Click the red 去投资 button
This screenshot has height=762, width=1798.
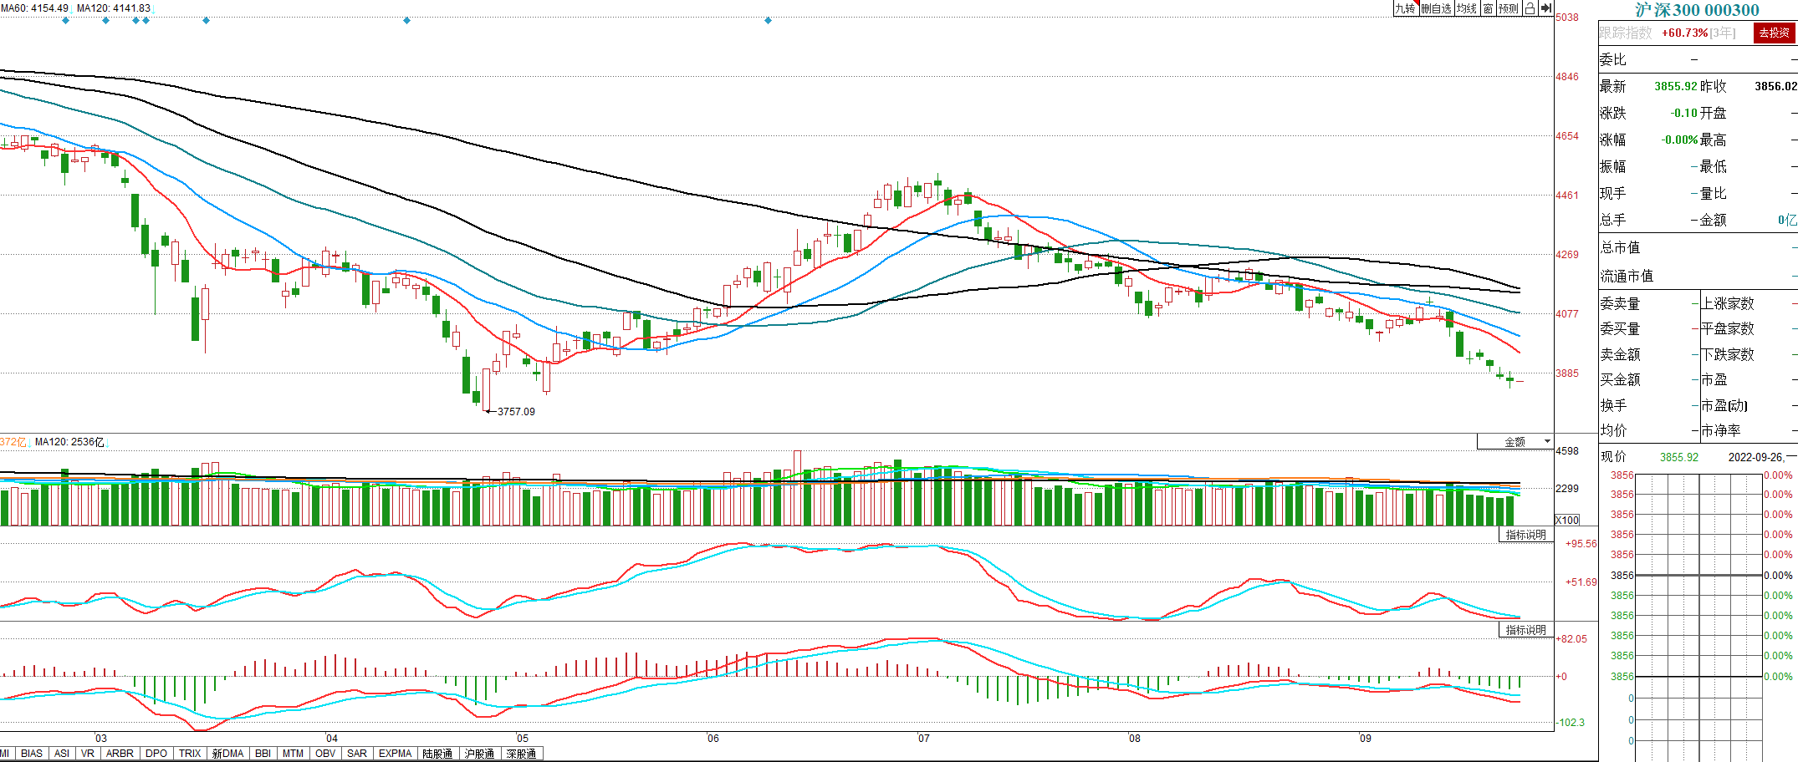tap(1774, 33)
